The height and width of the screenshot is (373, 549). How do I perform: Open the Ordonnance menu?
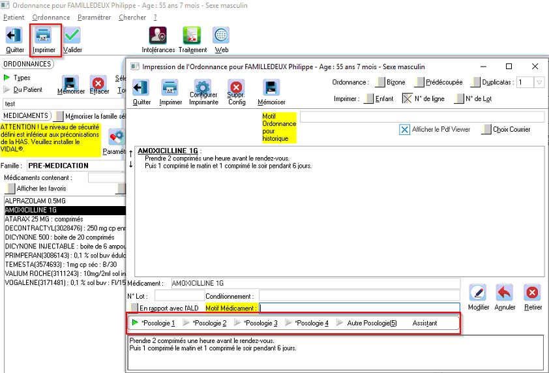click(x=51, y=17)
